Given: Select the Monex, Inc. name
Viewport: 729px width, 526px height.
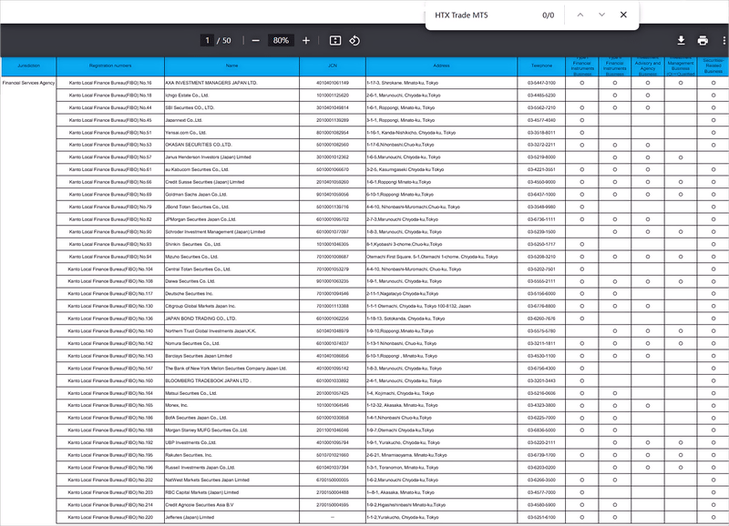Looking at the screenshot, I should pyautogui.click(x=177, y=405).
